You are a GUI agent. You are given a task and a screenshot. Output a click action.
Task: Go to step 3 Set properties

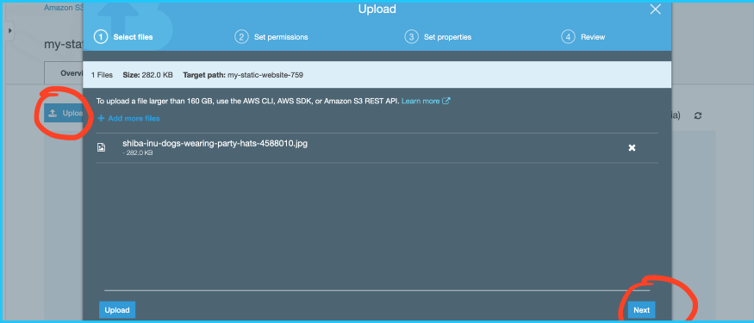[x=438, y=37]
